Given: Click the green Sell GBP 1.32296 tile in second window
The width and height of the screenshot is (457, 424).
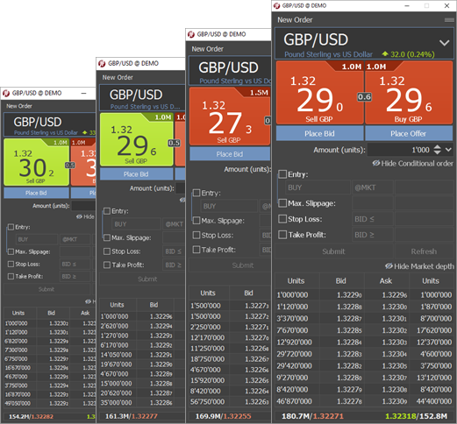Looking at the screenshot, I should (136, 139).
